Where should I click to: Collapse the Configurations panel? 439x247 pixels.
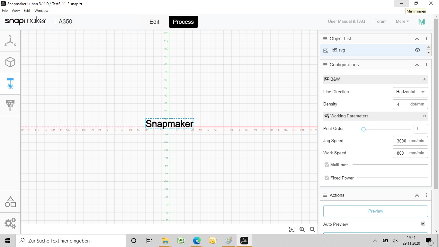coord(417,64)
